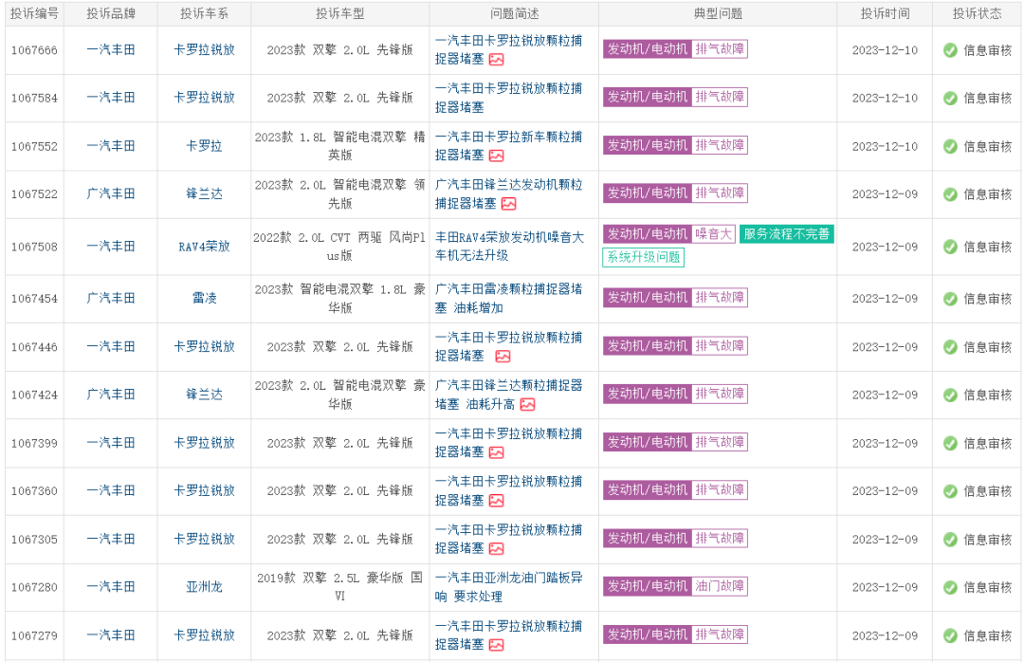Viewport: 1024px width, 662px height.
Task: Open the image icon in complaint 1067399's summary
Action: (x=496, y=452)
